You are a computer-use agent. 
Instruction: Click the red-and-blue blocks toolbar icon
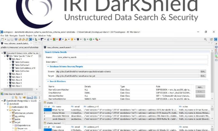pyautogui.click(x=60, y=39)
